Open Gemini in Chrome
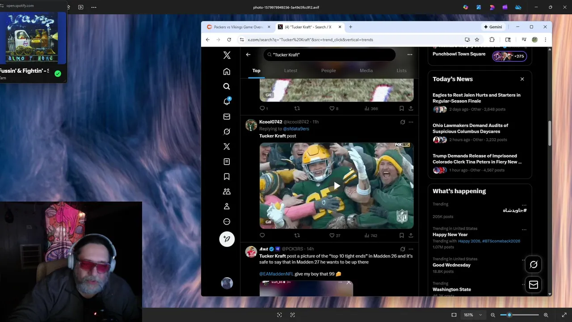572x322 pixels. [x=492, y=27]
